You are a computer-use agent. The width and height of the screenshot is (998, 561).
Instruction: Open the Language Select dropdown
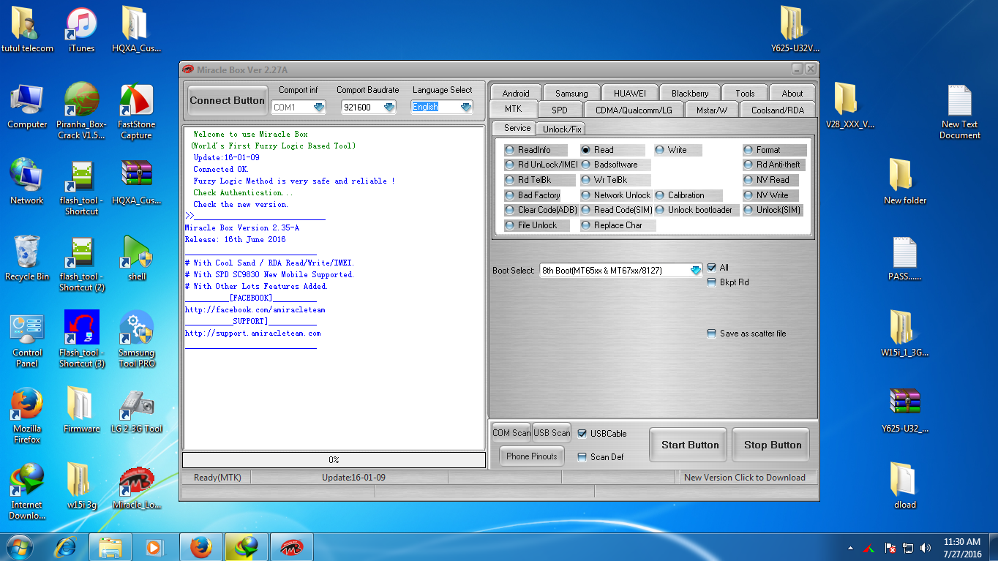(x=466, y=107)
